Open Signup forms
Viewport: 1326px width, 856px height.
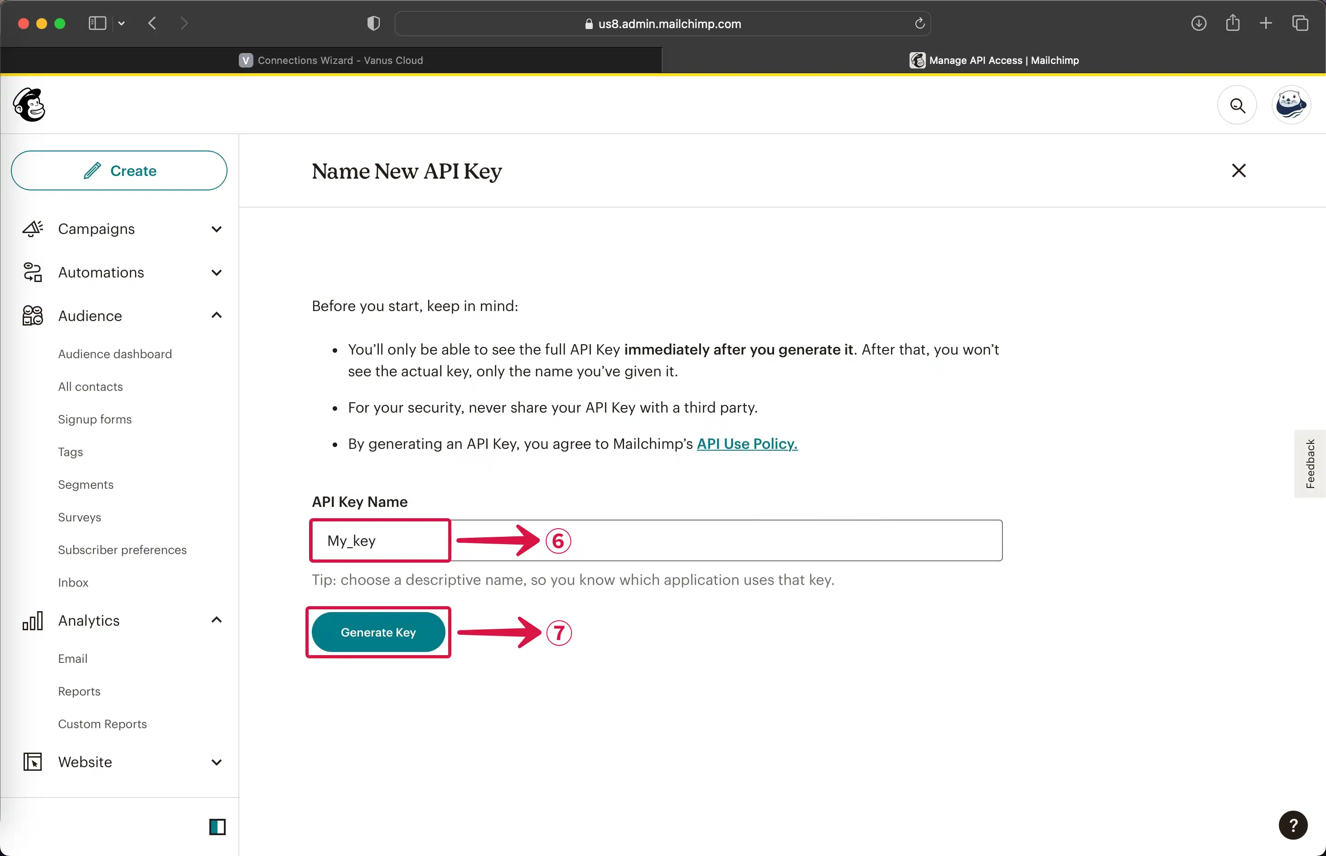[95, 419]
